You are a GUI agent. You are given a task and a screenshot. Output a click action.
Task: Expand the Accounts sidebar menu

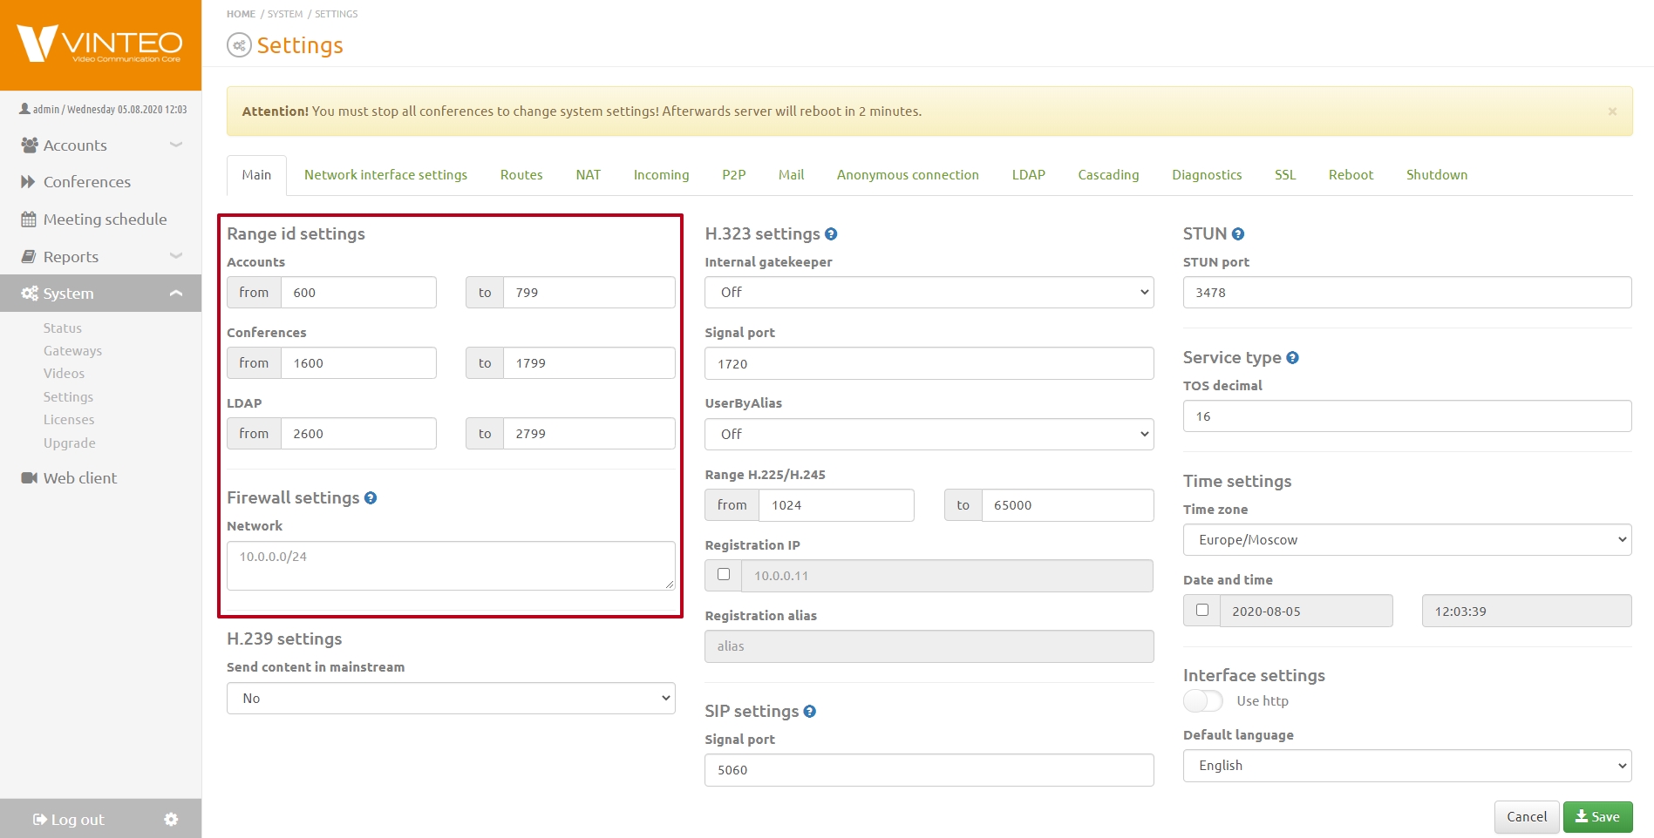point(176,145)
